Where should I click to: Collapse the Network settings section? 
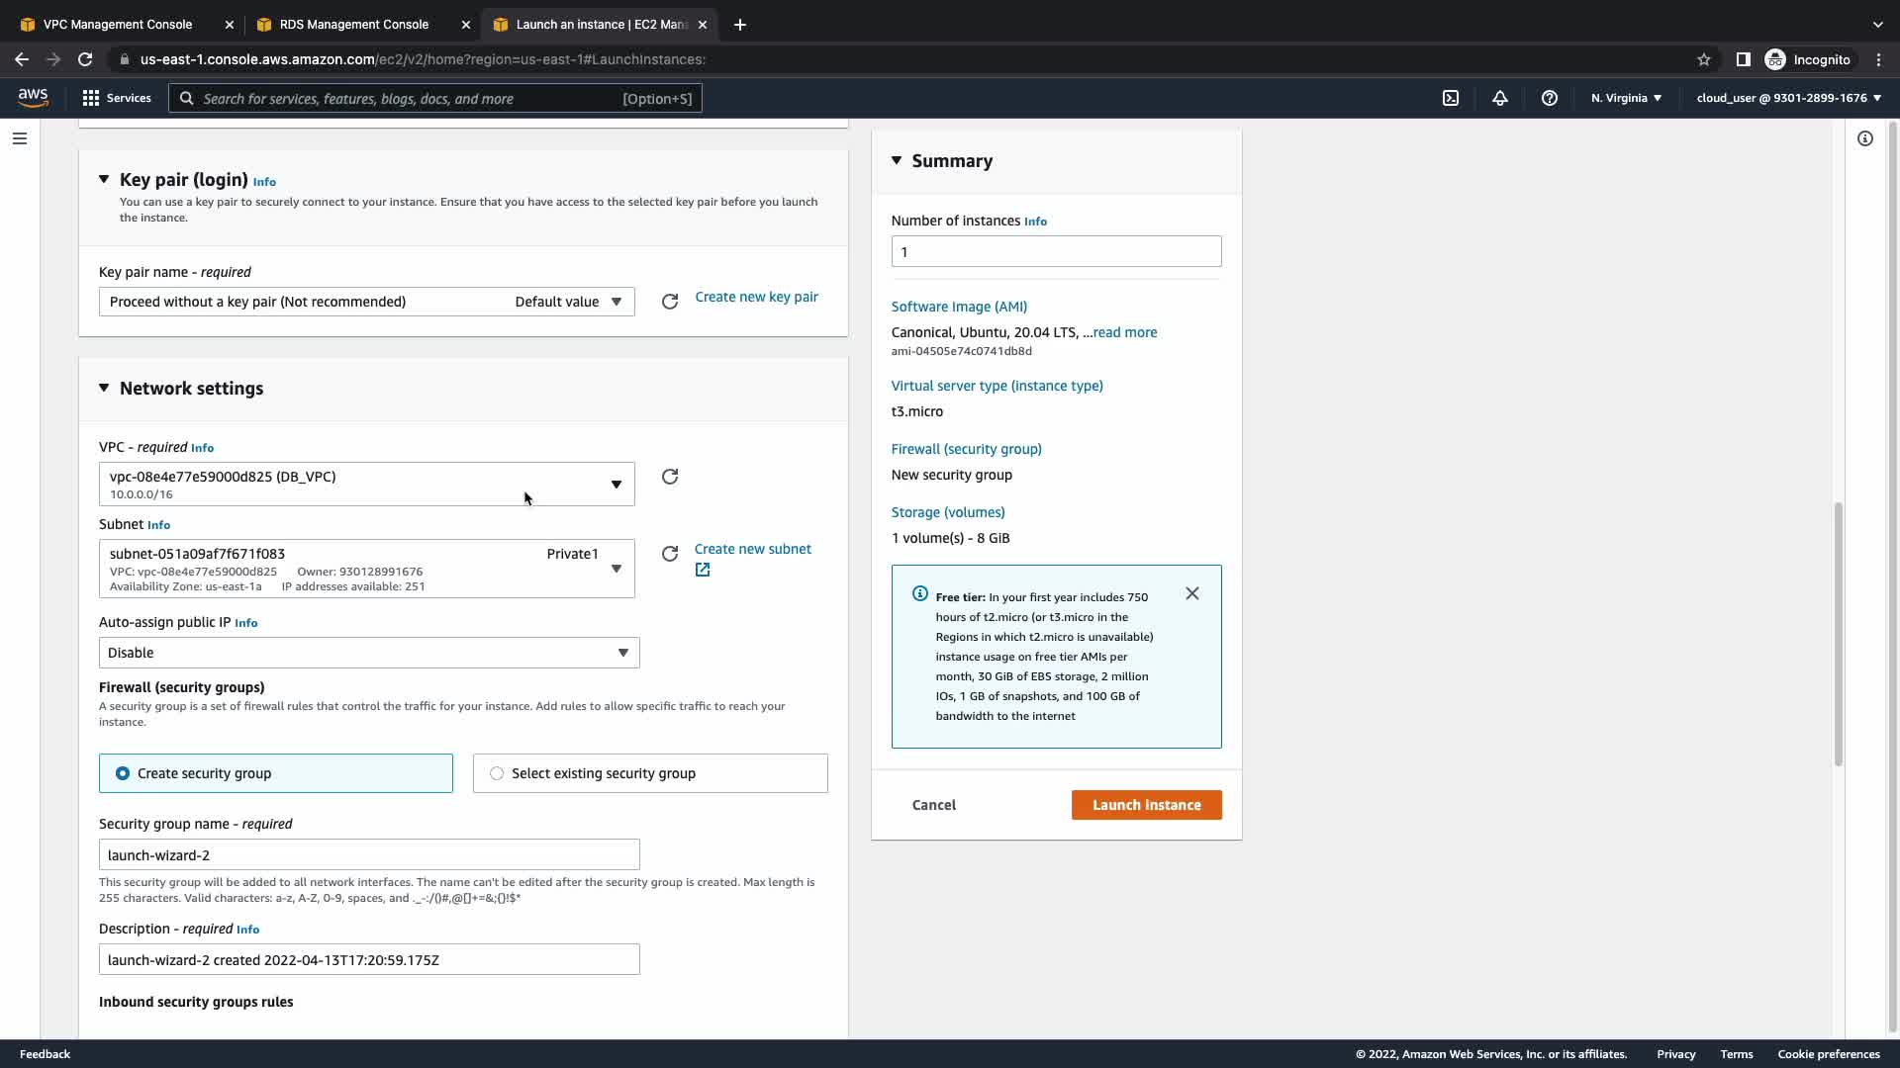[104, 388]
